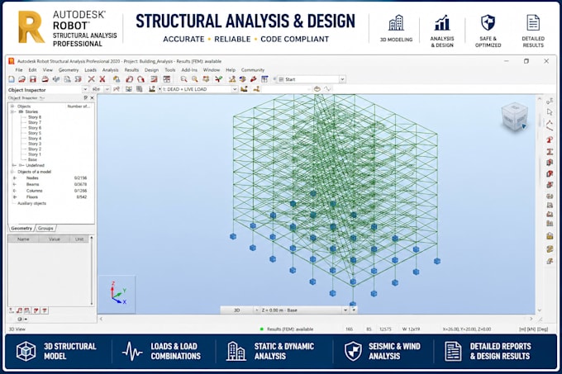Viewport: 562px width, 374px height.
Task: Click the Unit column header
Action: tap(79, 239)
